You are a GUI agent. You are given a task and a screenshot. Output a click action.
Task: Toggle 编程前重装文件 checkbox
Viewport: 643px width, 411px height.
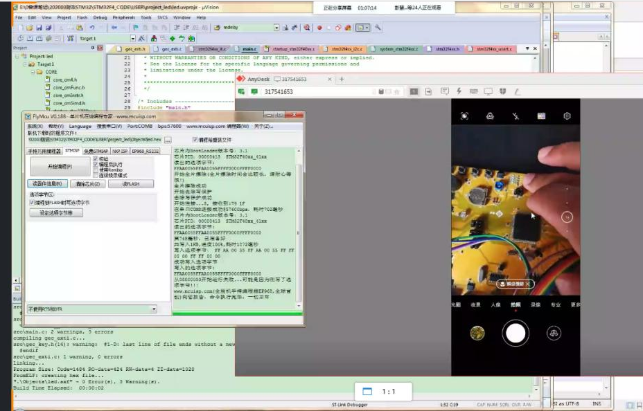(195, 140)
